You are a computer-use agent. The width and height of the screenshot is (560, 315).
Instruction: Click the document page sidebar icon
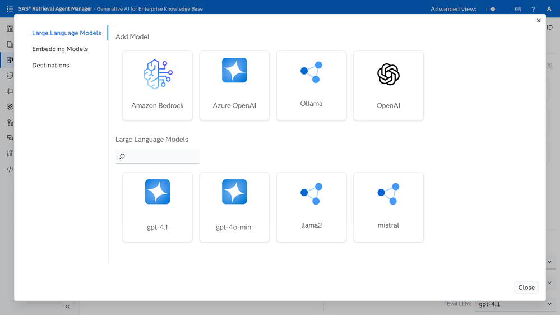[10, 44]
